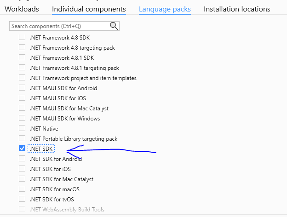Tick .NET Framework 4.8.1 targeting pack
The width and height of the screenshot is (287, 217).
coord(22,68)
